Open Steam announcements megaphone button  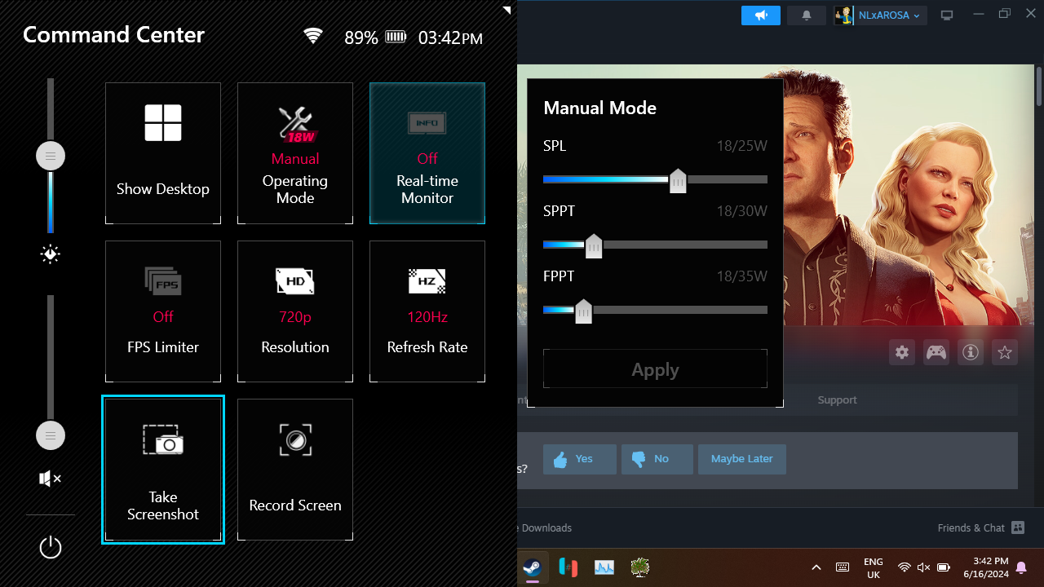761,15
